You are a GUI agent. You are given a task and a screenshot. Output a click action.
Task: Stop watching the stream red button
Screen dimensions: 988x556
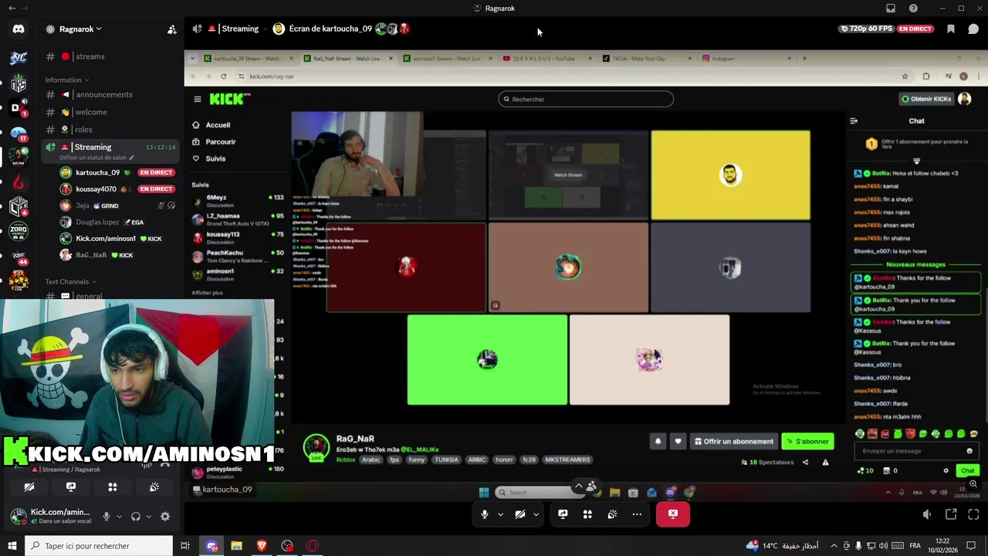coord(673,514)
